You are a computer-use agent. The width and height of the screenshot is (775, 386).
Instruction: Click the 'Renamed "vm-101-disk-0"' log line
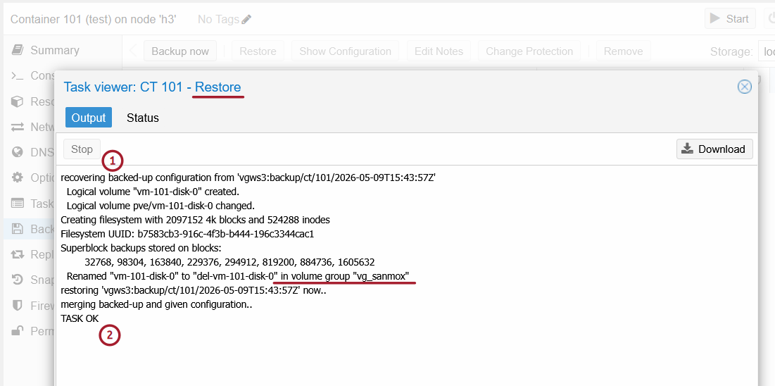238,276
